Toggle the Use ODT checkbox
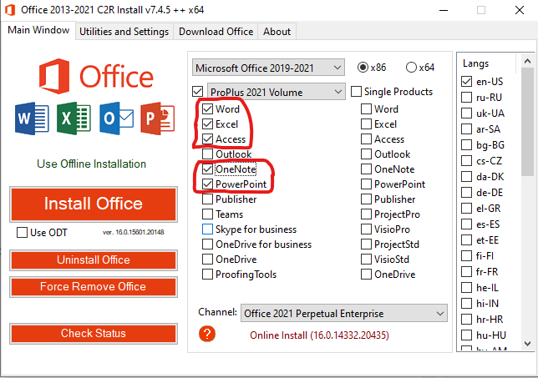 pos(22,232)
